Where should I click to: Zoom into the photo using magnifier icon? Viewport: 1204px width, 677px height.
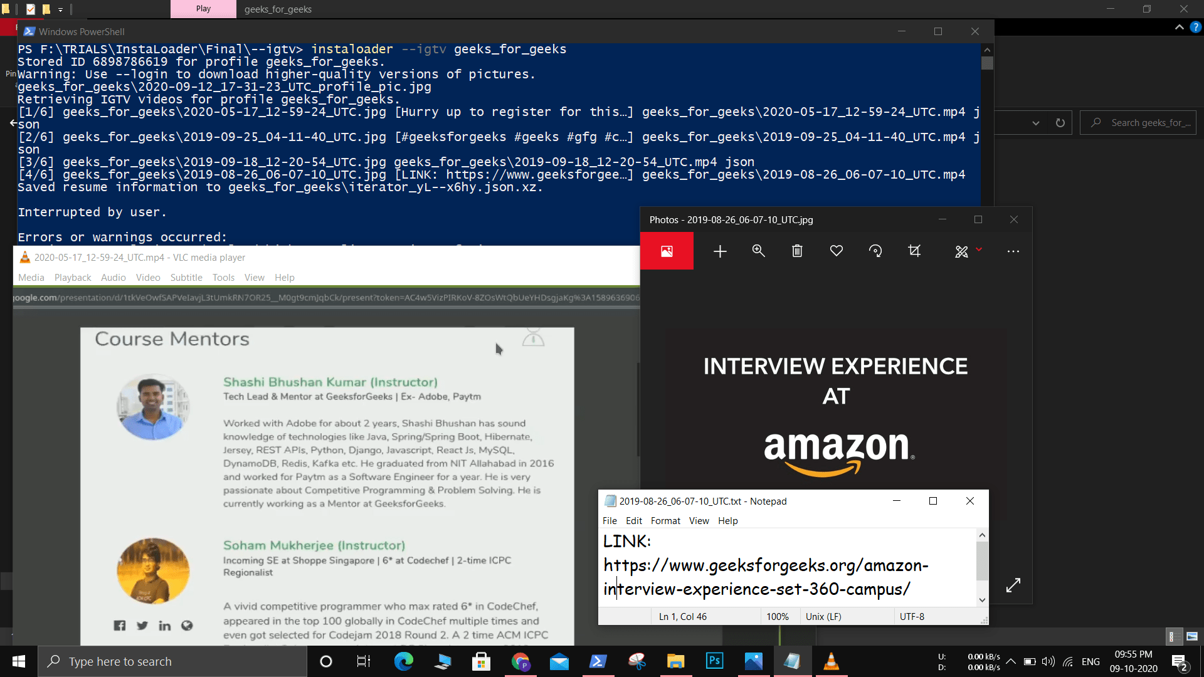click(758, 251)
